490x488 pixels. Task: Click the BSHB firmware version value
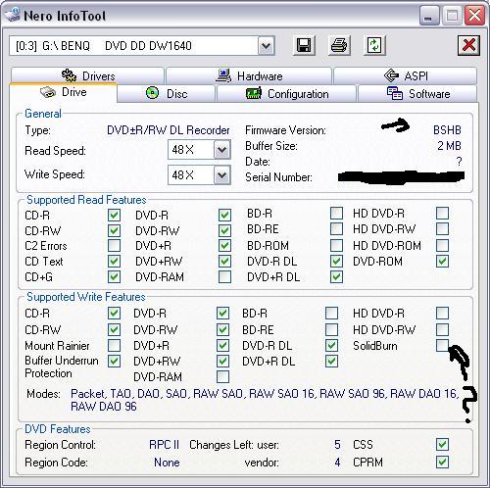447,130
